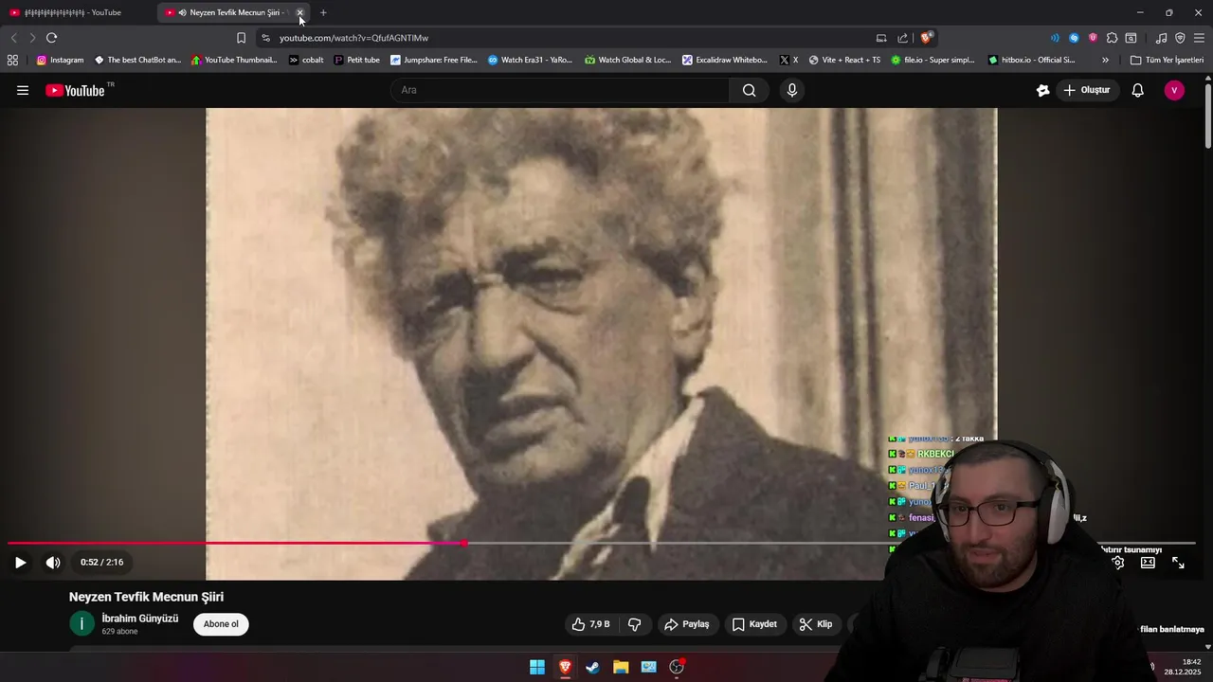Open OBS Studio from the taskbar

(x=677, y=667)
